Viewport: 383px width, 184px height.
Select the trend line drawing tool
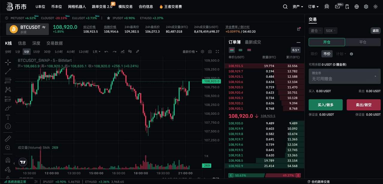8,71
